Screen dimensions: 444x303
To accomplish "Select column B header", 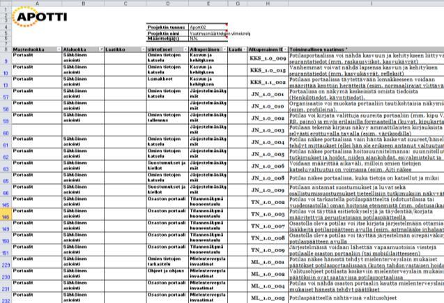I will [83, 3].
